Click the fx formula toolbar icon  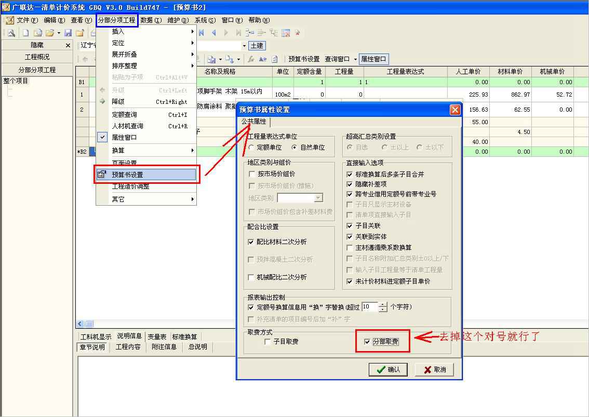pyautogui.click(x=251, y=59)
